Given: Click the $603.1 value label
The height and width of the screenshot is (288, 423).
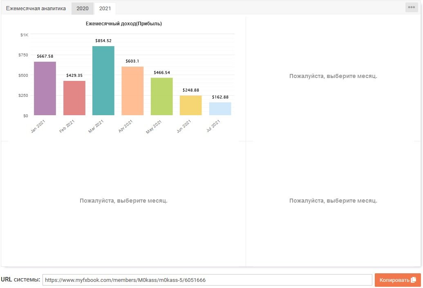Looking at the screenshot, I should coord(132,61).
